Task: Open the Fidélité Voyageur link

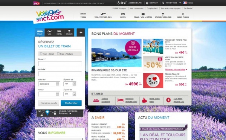Action: tap(119, 8)
